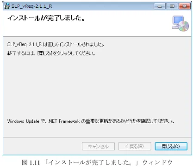
Task: Maximize the SLP_vReq-2.1.1_R window
Action: 172,6
